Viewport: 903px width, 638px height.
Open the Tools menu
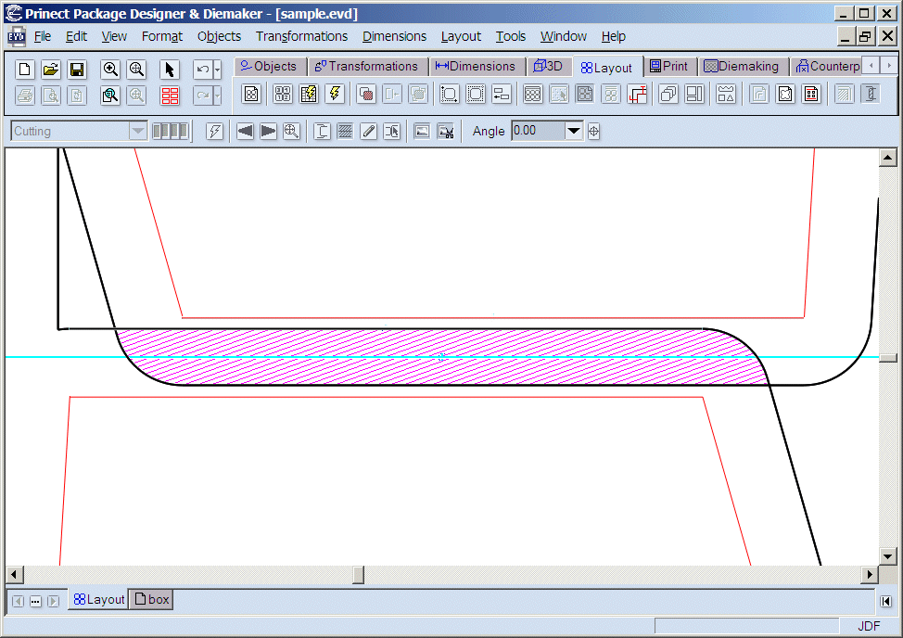click(511, 36)
